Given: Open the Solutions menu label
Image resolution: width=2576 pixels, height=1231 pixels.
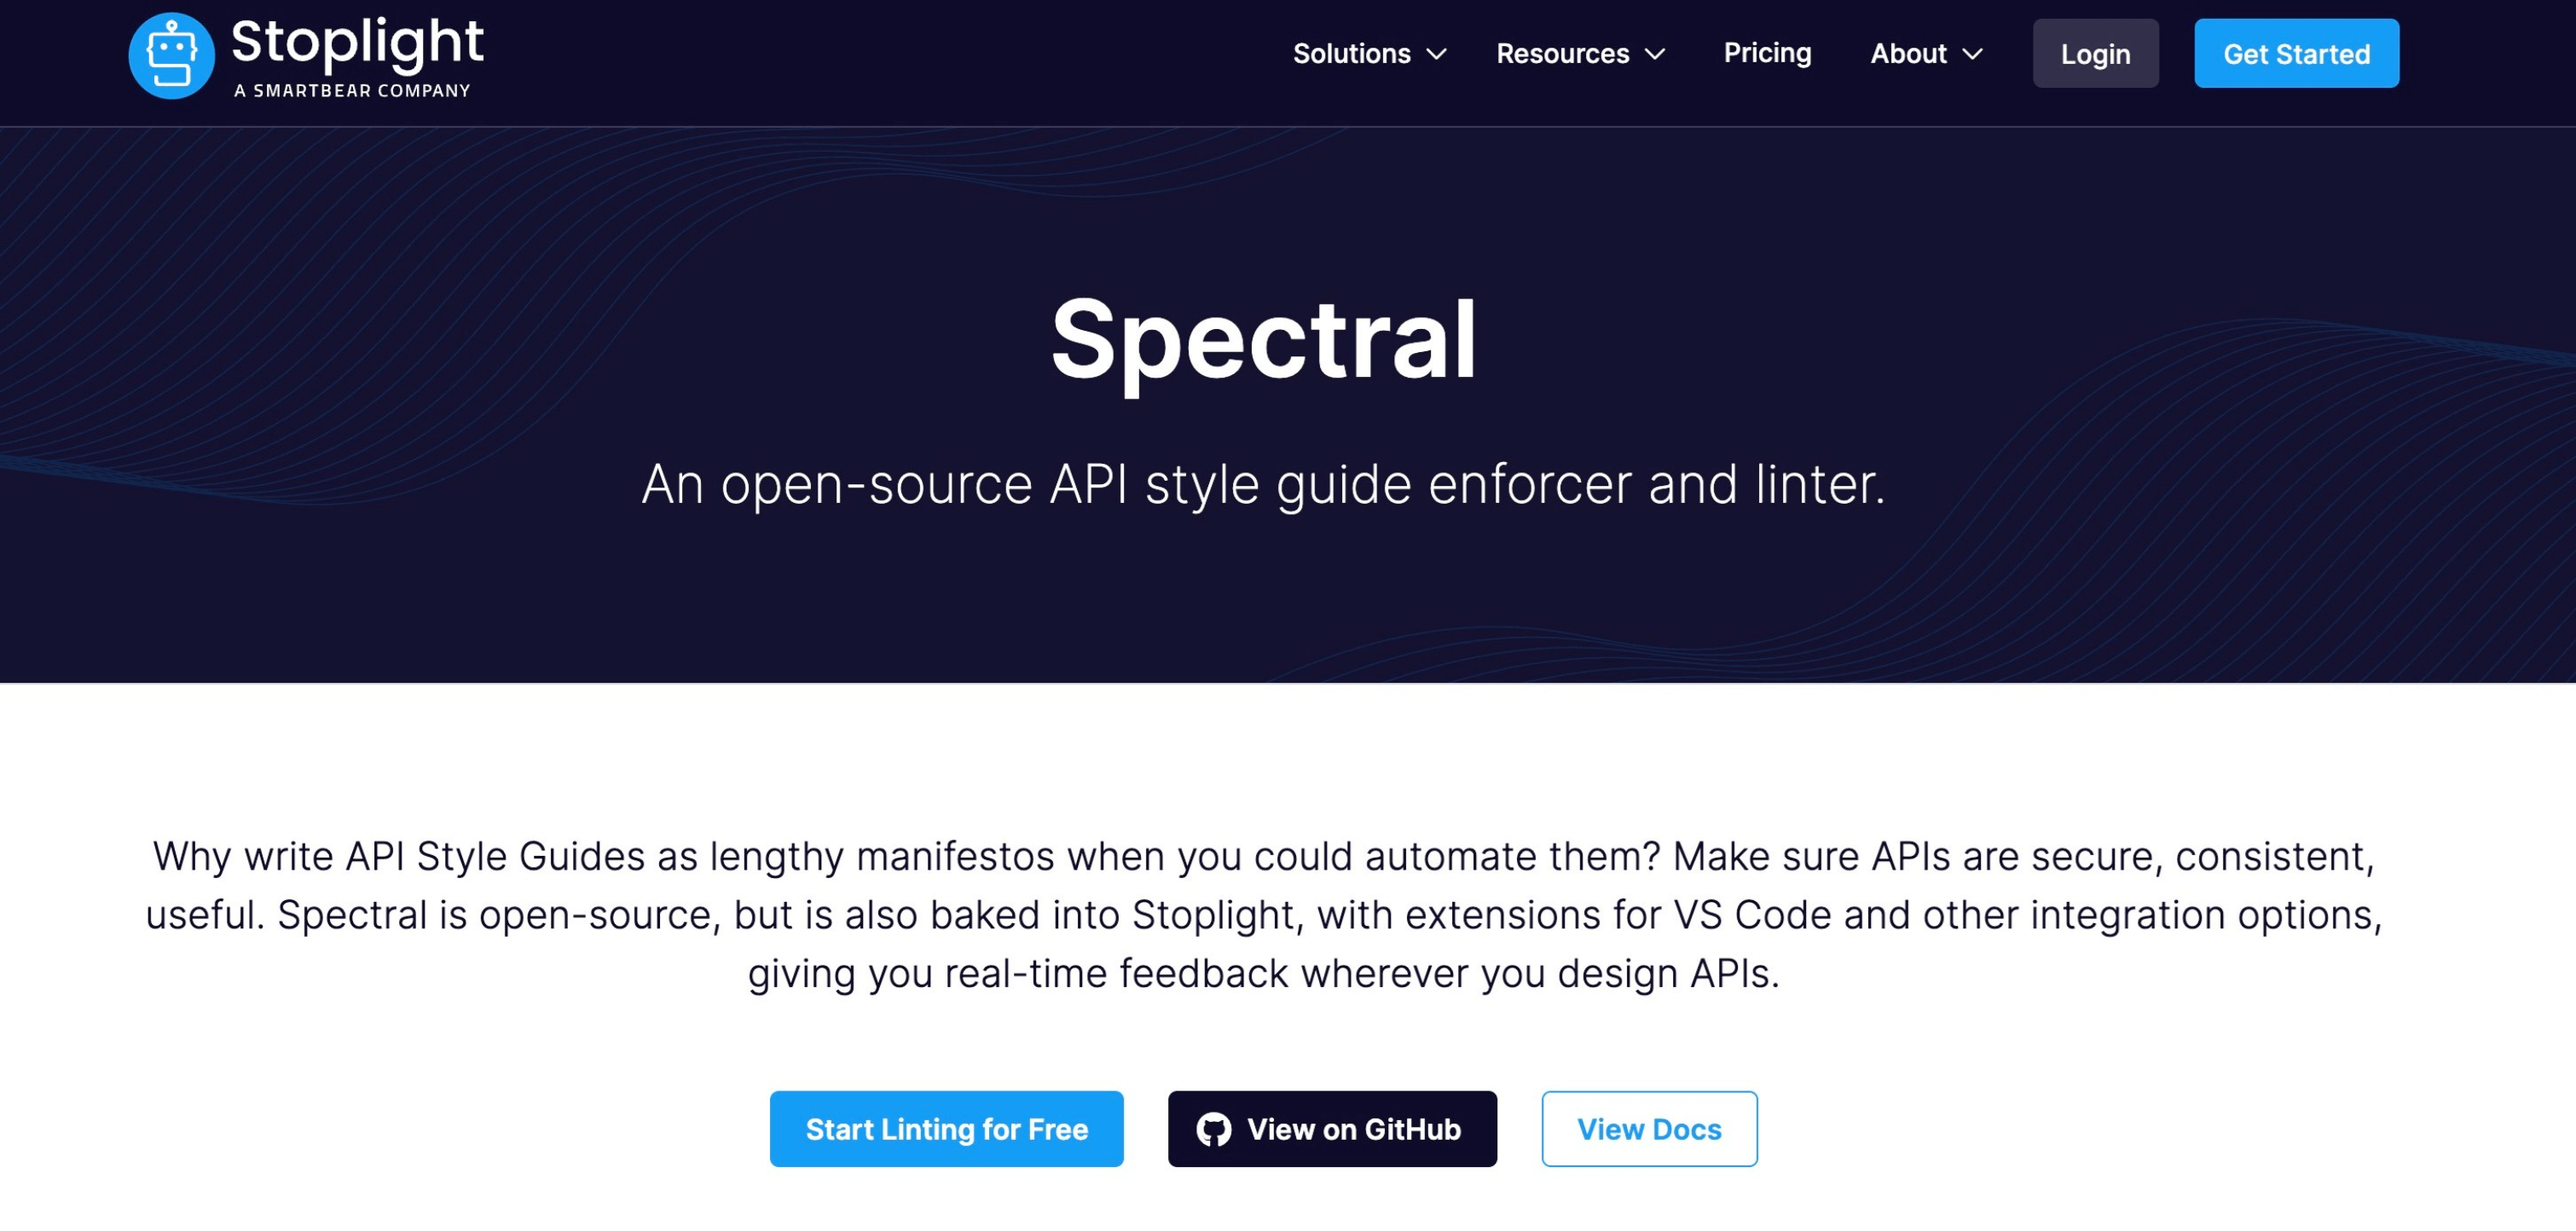Looking at the screenshot, I should (1351, 54).
